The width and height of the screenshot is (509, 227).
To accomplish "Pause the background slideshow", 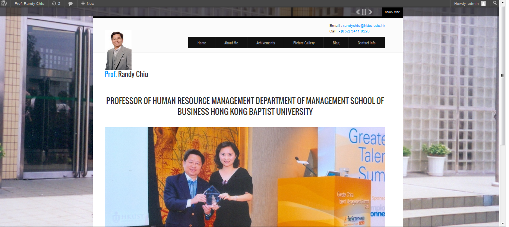I will point(364,12).
